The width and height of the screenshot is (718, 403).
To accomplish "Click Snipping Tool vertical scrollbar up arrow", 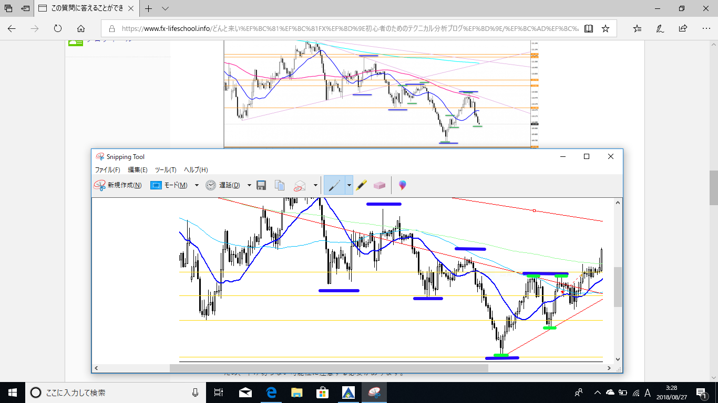I will point(618,202).
